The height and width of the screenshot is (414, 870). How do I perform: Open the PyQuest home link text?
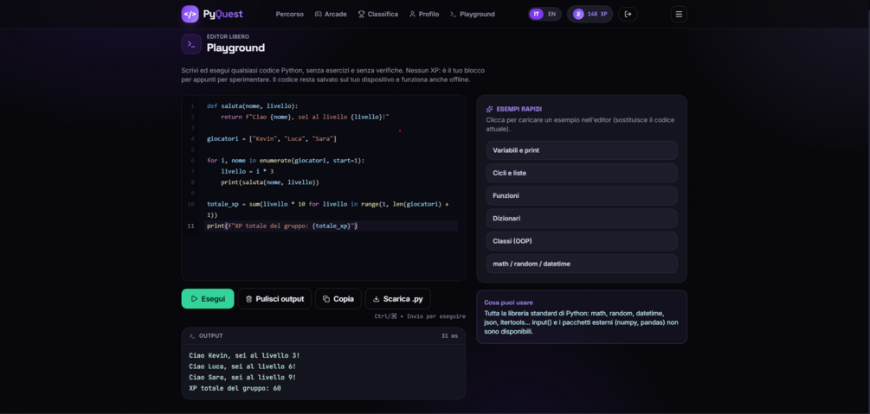pos(223,14)
